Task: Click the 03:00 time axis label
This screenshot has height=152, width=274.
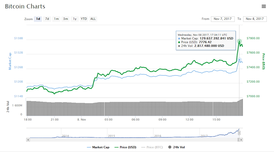Action: (108, 120)
